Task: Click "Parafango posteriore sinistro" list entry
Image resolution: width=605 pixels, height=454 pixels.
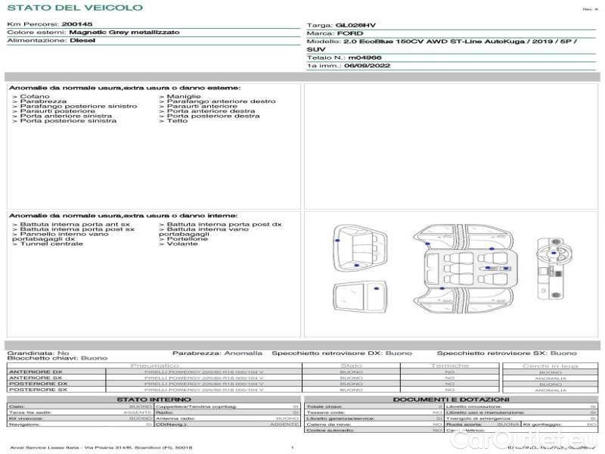Action: [x=79, y=106]
